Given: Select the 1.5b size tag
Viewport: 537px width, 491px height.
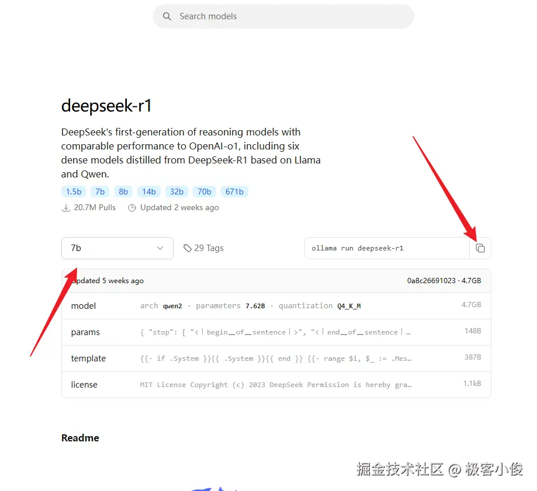Looking at the screenshot, I should [x=74, y=191].
